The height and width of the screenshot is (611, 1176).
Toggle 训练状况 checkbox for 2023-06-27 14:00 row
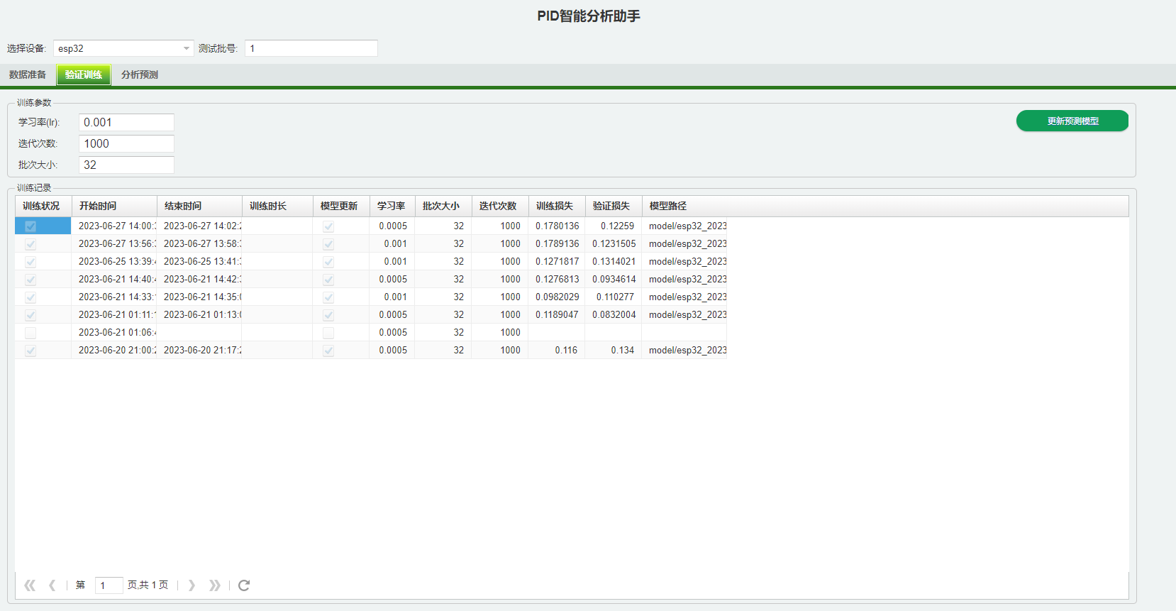point(30,226)
